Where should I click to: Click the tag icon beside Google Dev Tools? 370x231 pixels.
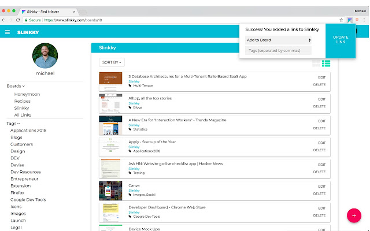tap(129, 217)
